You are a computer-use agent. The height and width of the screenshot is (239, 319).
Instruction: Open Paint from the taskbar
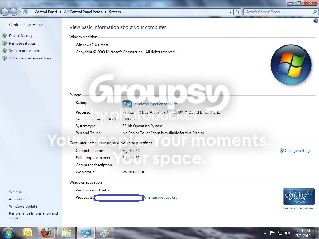pos(105,233)
